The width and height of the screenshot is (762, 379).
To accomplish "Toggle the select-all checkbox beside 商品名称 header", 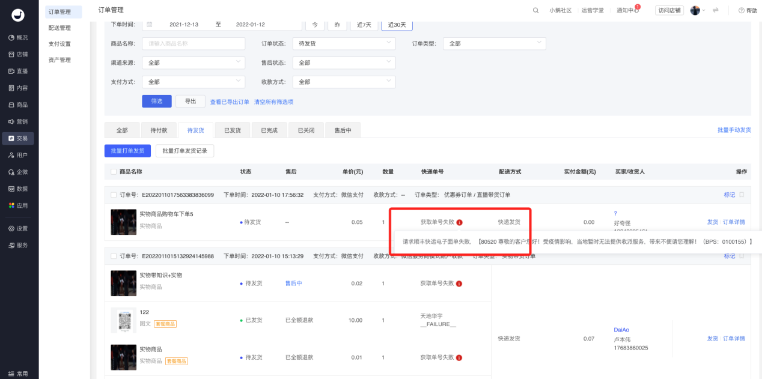I will pyautogui.click(x=114, y=172).
